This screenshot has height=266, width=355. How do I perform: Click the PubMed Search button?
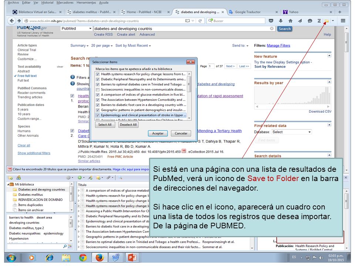pyautogui.click(x=285, y=29)
